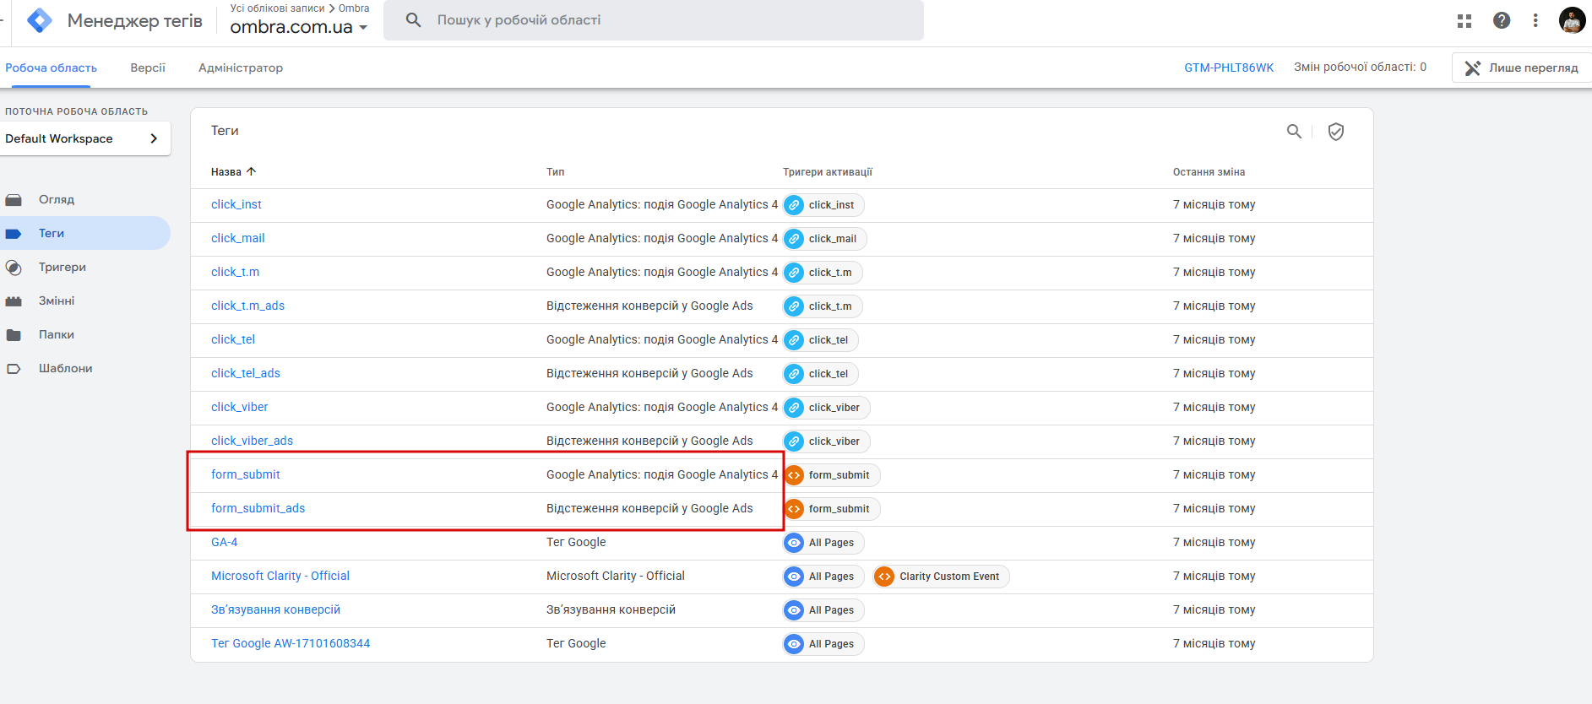This screenshot has height=704, width=1592.
Task: Open Шаблони section in sidebar
Action: (x=66, y=369)
